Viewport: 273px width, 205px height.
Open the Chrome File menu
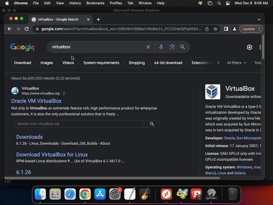(x=36, y=3)
